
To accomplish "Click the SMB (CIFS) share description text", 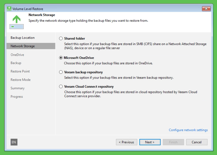I will click(135, 46).
